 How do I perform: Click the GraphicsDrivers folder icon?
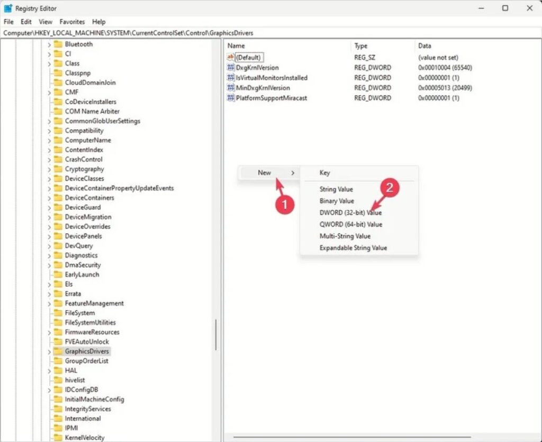[58, 351]
